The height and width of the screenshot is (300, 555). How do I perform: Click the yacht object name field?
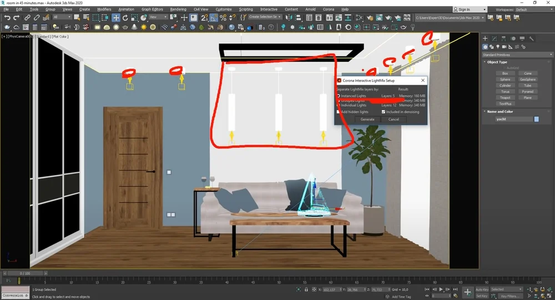coord(514,119)
